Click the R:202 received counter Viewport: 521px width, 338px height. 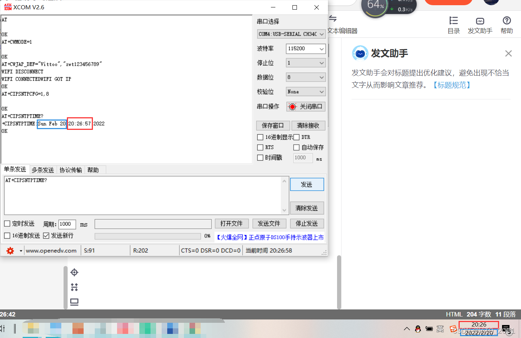(141, 251)
